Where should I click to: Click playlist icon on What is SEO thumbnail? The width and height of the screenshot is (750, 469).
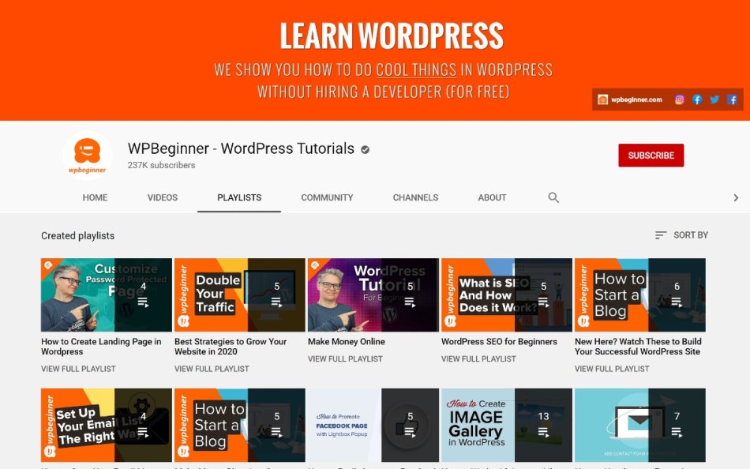coord(543,302)
